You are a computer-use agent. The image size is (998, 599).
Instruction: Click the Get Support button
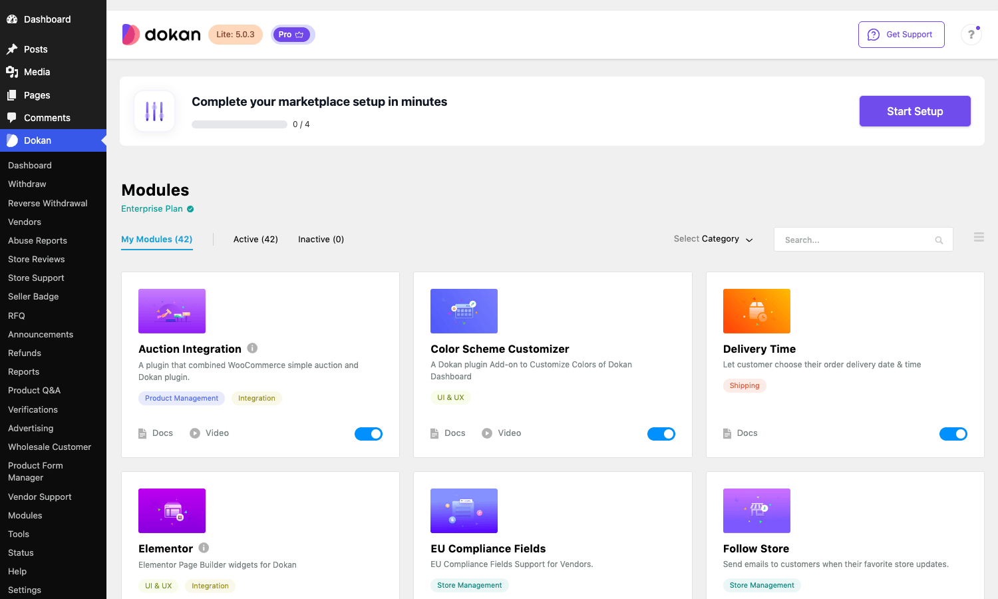pos(902,35)
